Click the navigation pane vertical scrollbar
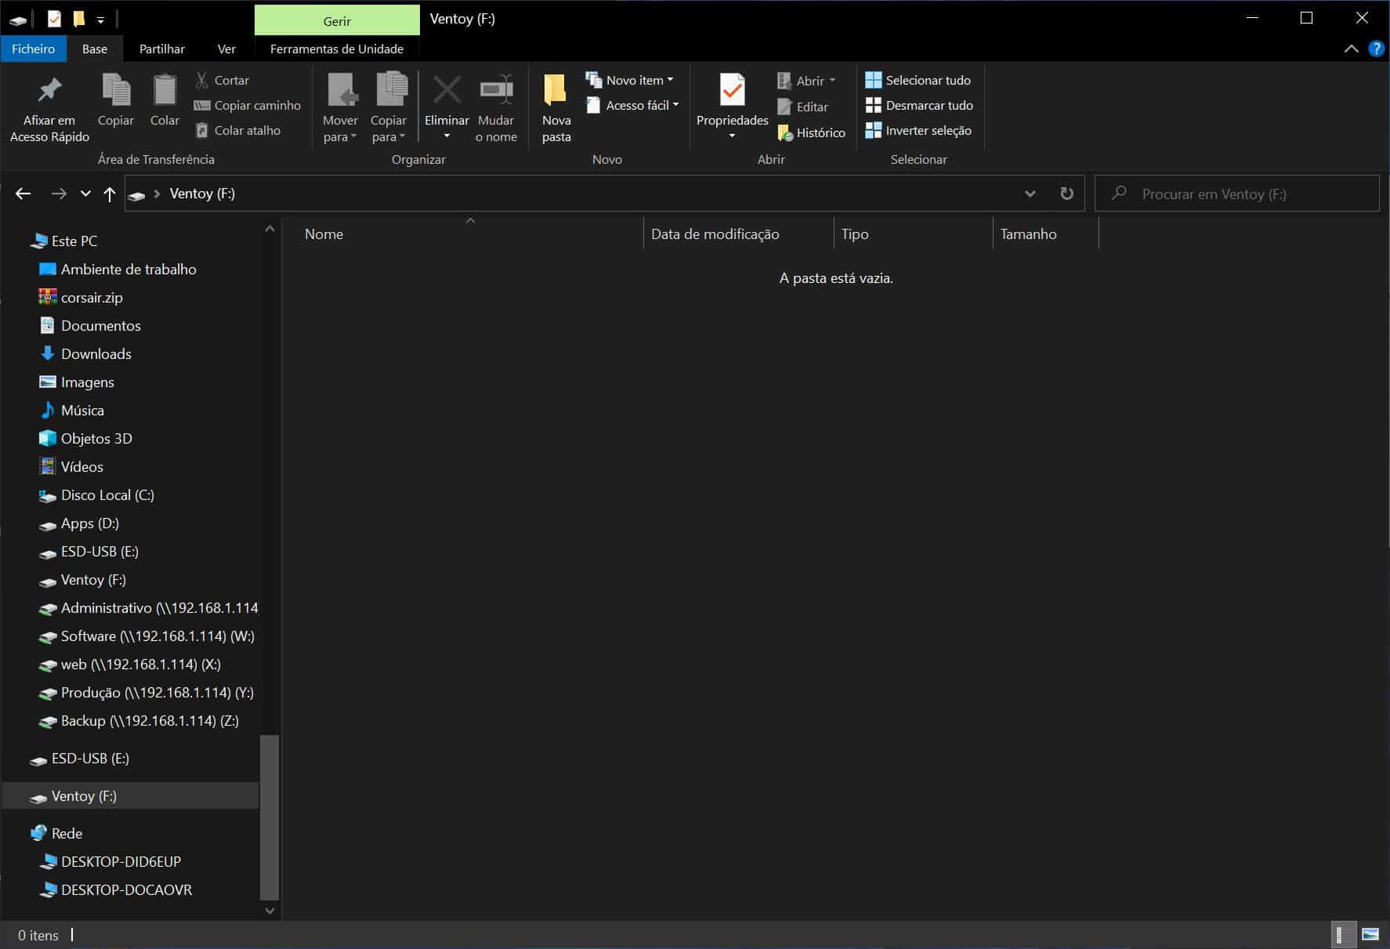 (269, 815)
